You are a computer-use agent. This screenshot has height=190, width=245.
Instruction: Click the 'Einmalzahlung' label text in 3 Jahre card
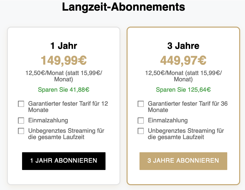168,120
